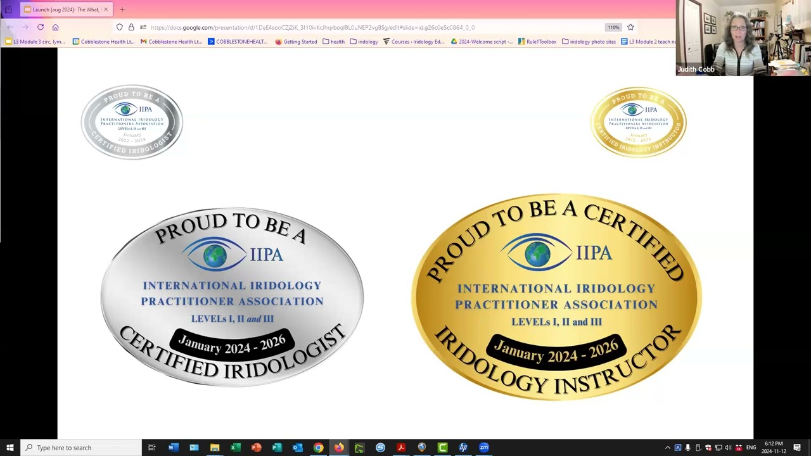
Task: Open the HP app taskbar icon
Action: [463, 448]
